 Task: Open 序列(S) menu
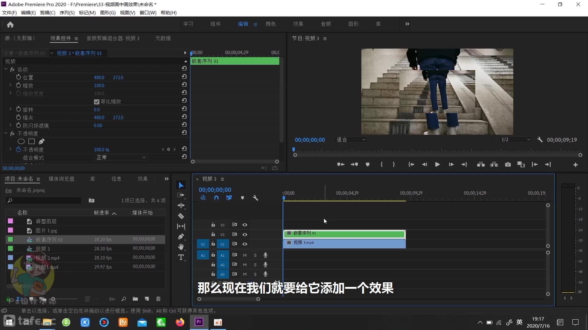point(67,13)
